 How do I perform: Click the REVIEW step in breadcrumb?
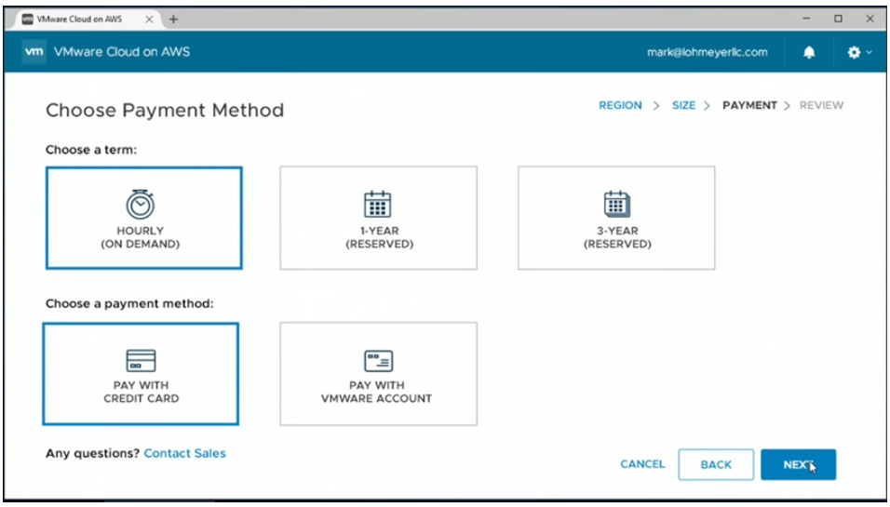tap(821, 105)
